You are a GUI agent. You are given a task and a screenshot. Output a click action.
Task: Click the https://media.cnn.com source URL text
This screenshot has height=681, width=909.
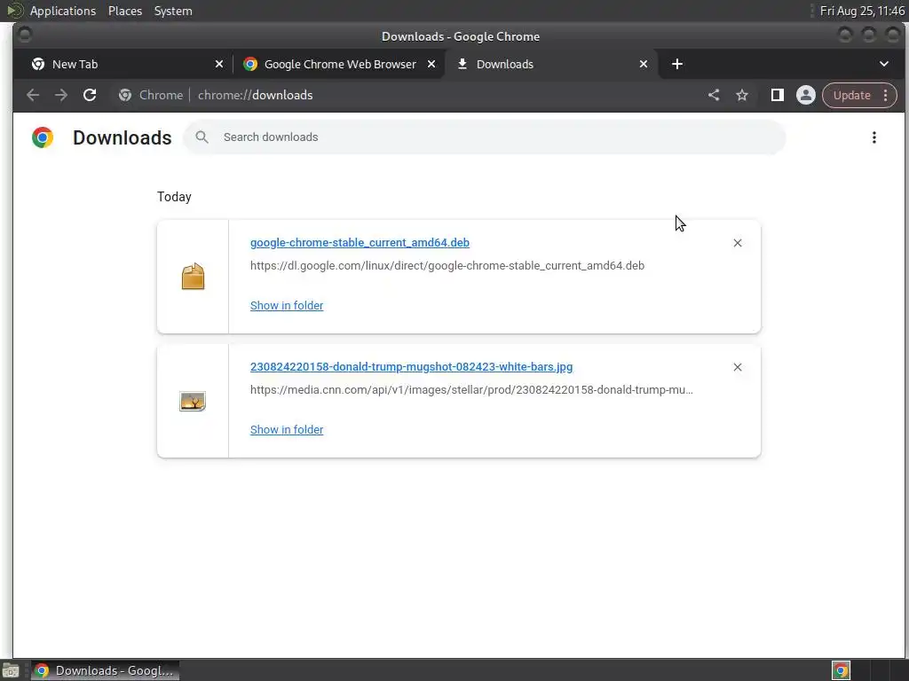471,390
